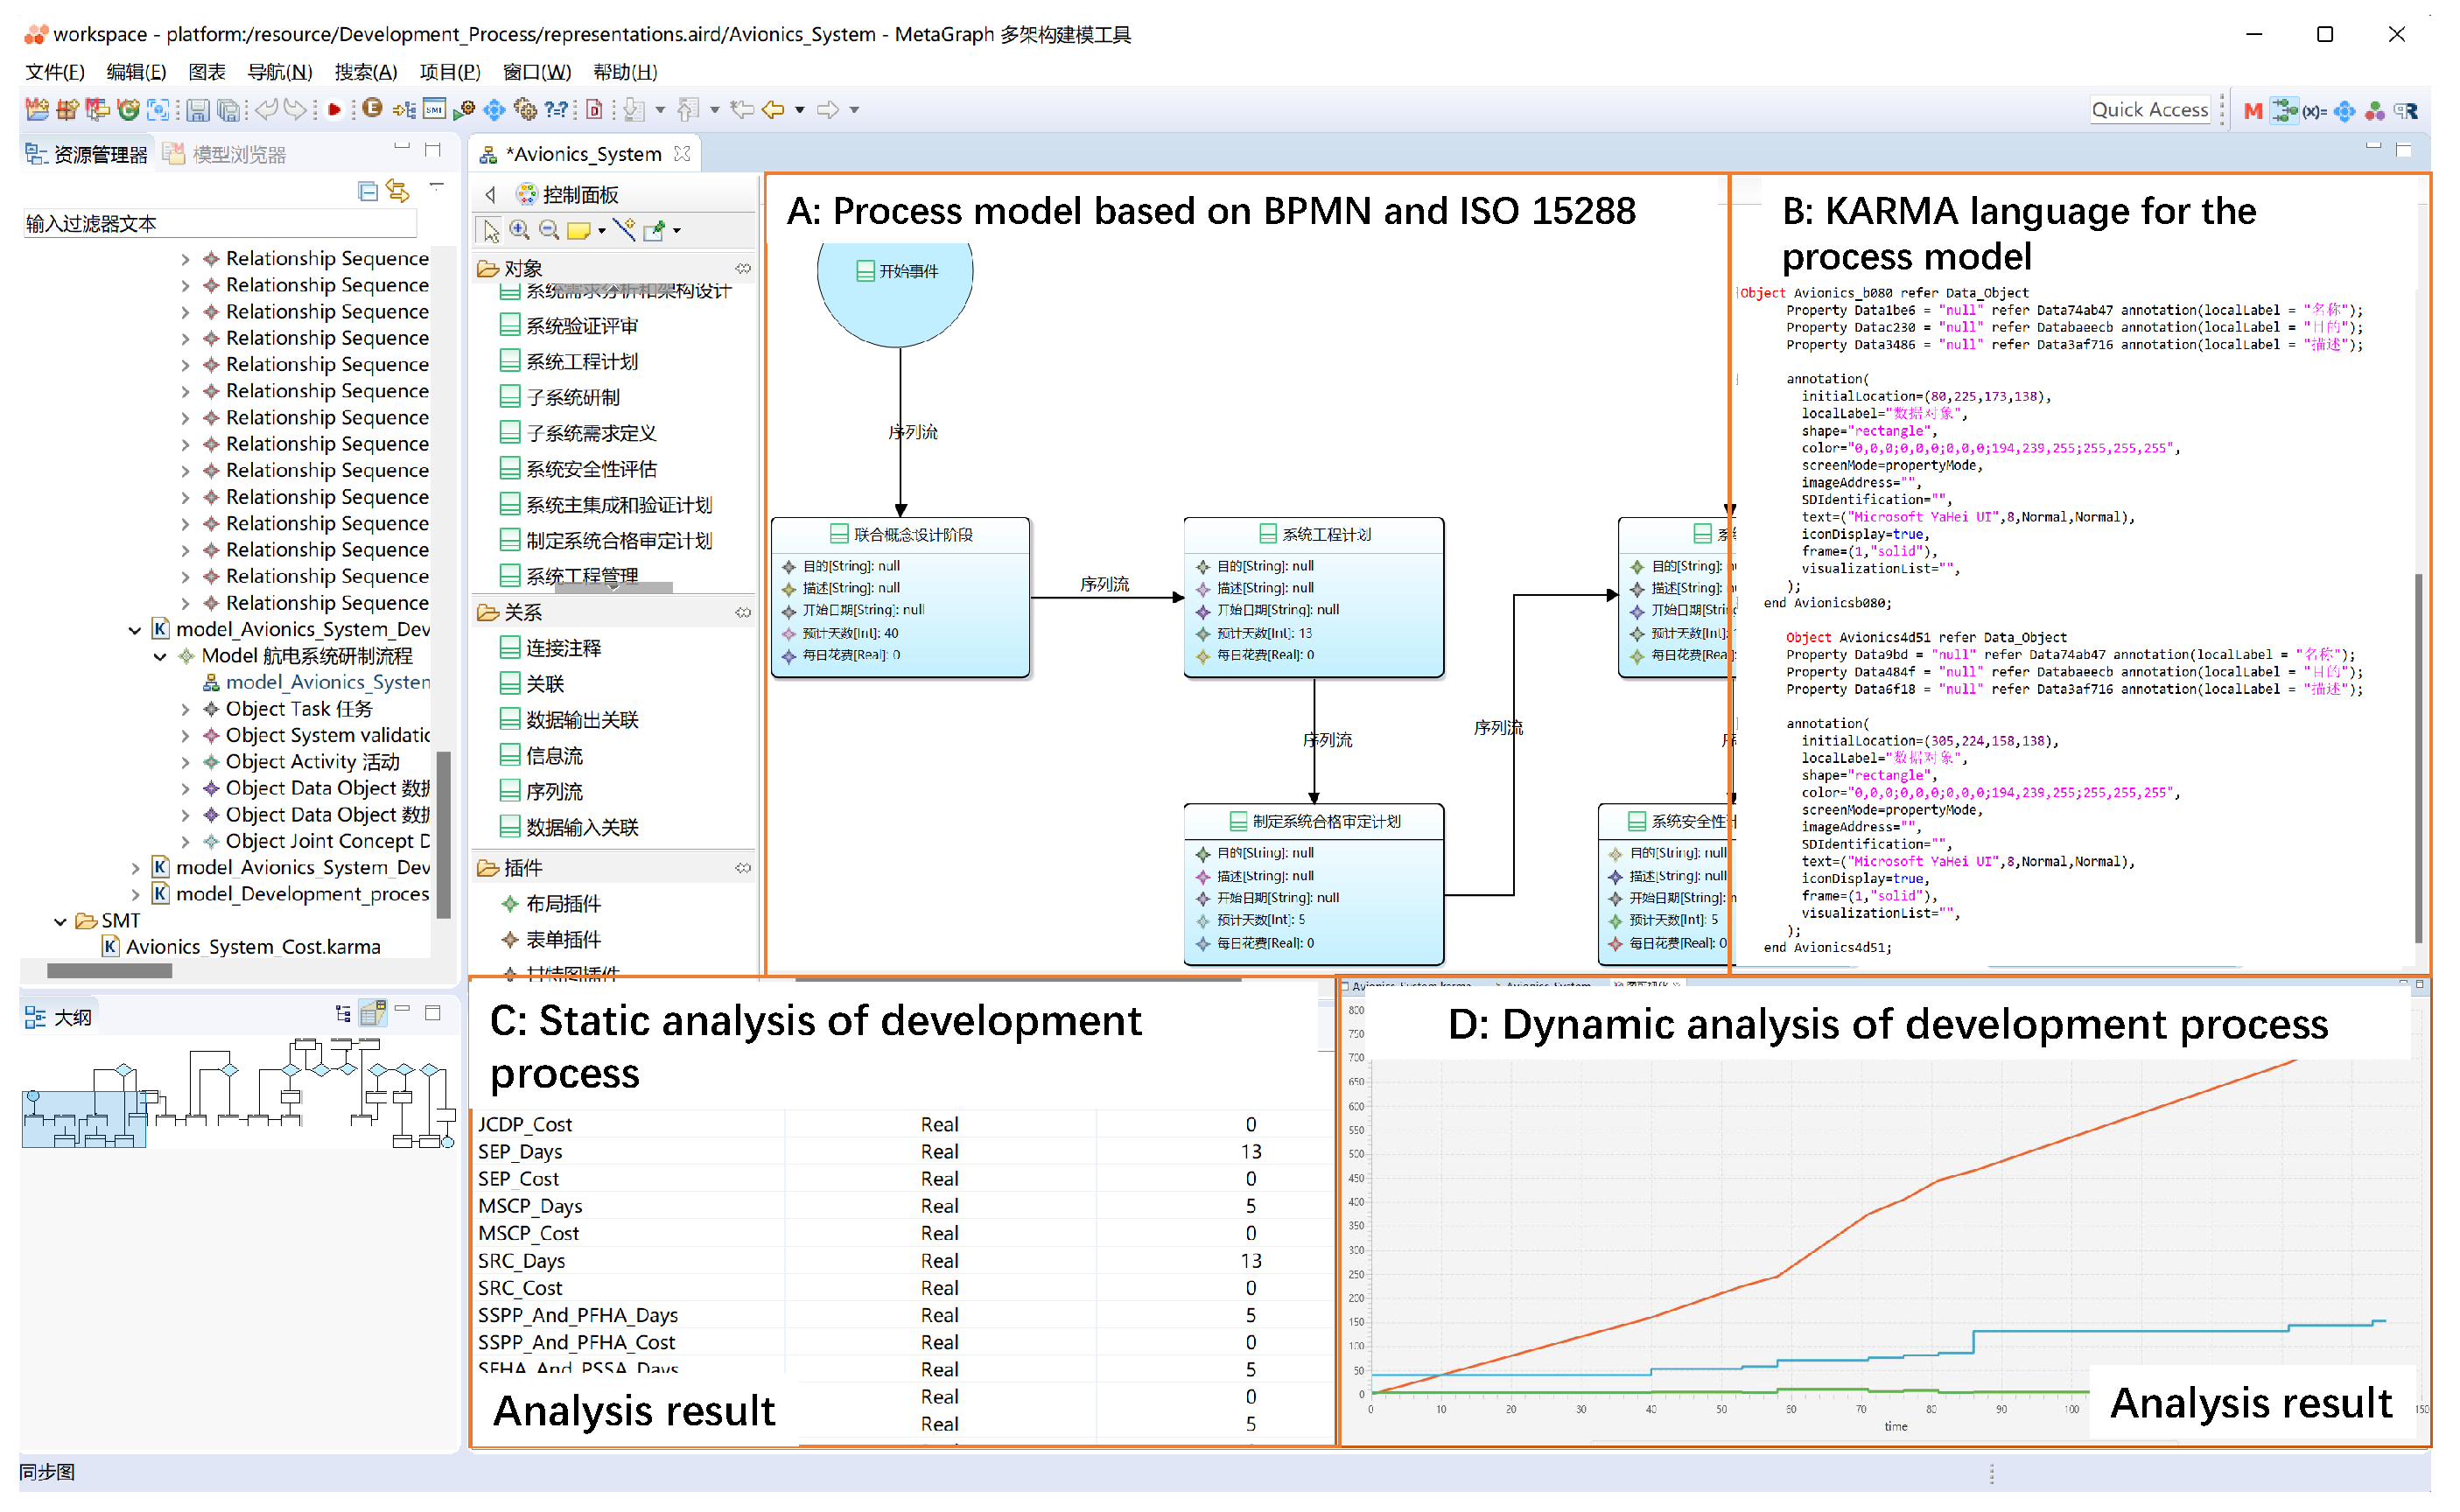
Task: Click the zoom in palette tool
Action: tap(520, 231)
